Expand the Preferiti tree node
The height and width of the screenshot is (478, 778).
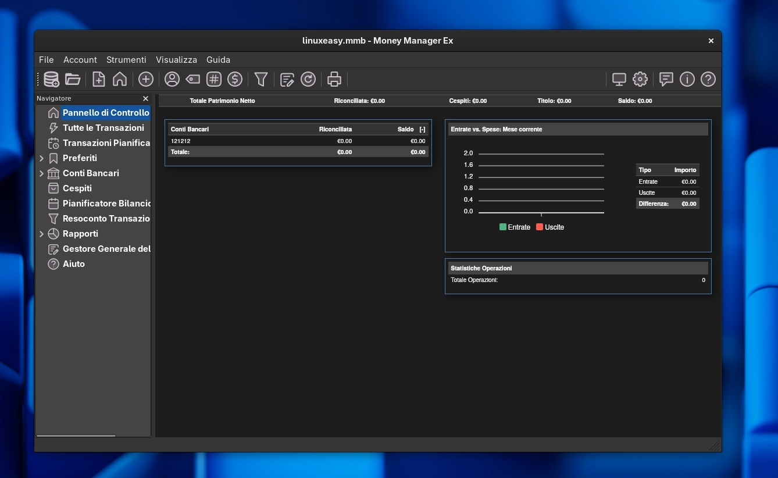(41, 158)
